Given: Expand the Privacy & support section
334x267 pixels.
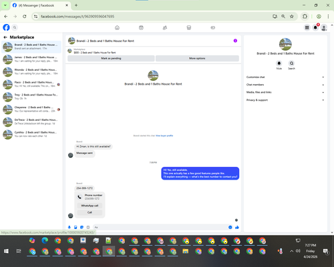Looking at the screenshot, I should point(285,100).
